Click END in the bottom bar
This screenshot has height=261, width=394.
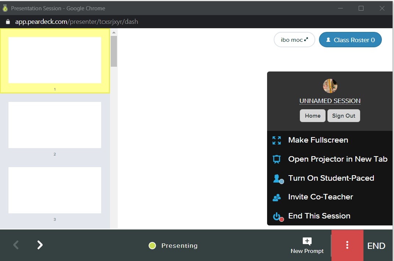click(x=376, y=246)
